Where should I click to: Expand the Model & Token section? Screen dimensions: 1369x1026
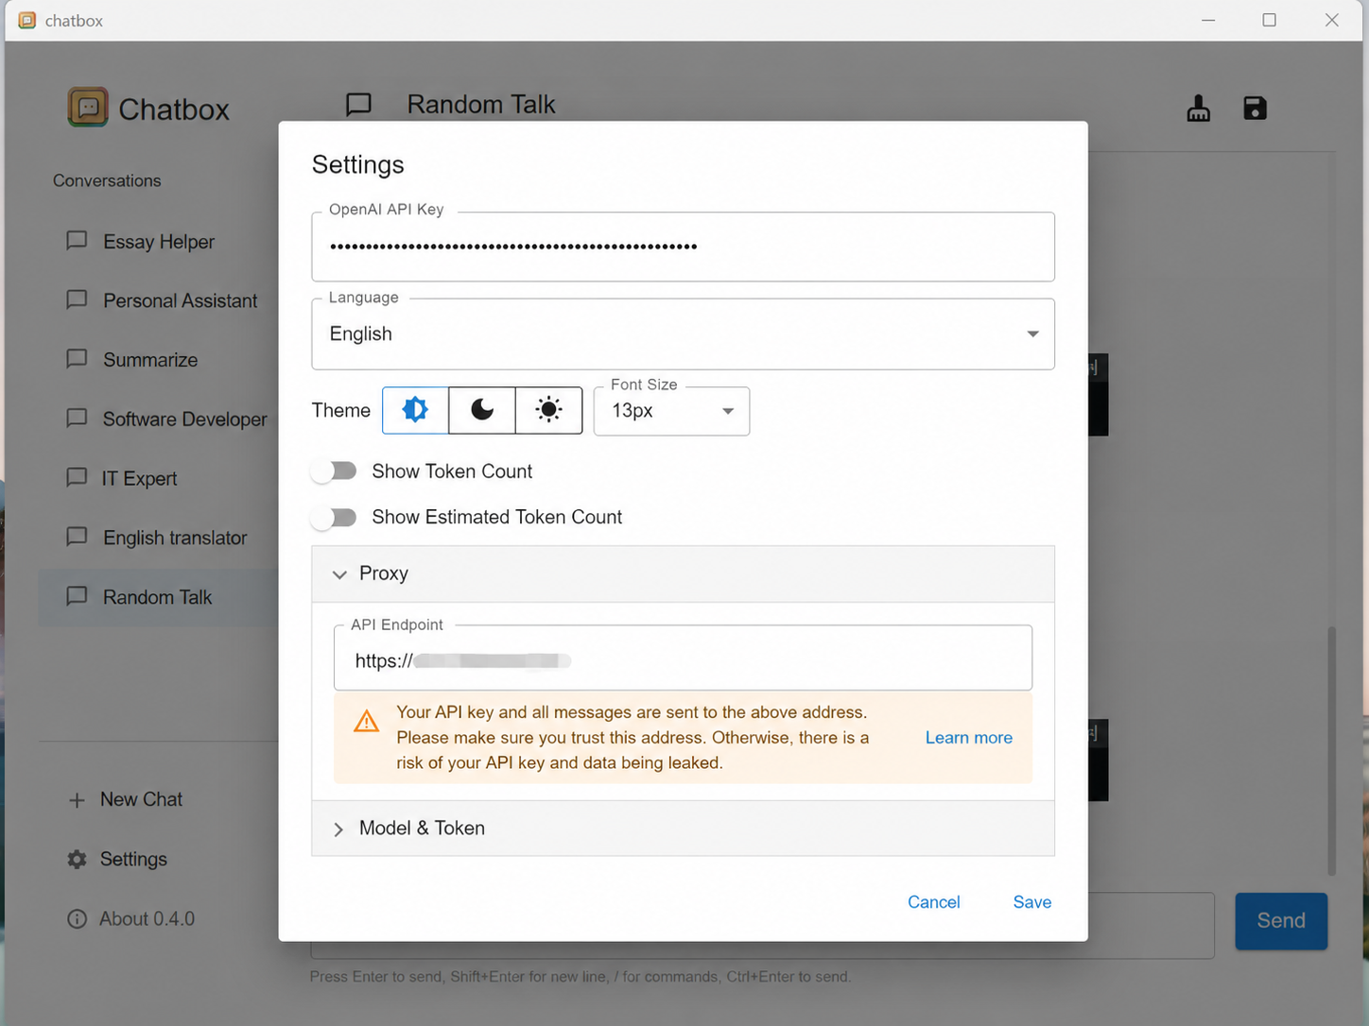[683, 828]
